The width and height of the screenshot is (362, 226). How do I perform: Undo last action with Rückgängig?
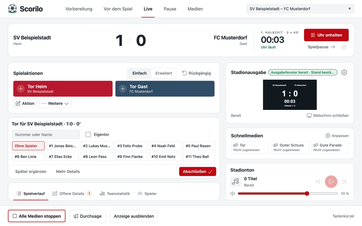(196, 73)
